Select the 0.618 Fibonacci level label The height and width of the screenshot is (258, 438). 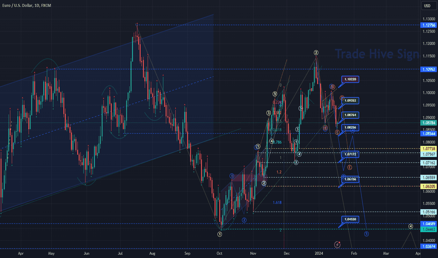(x=277, y=129)
